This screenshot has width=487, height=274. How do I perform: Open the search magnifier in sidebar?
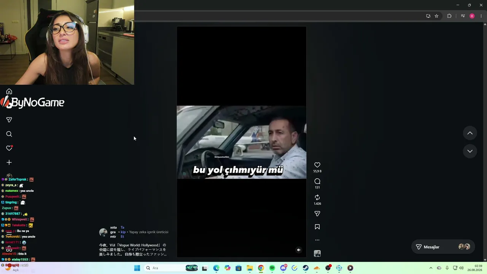coord(9,134)
